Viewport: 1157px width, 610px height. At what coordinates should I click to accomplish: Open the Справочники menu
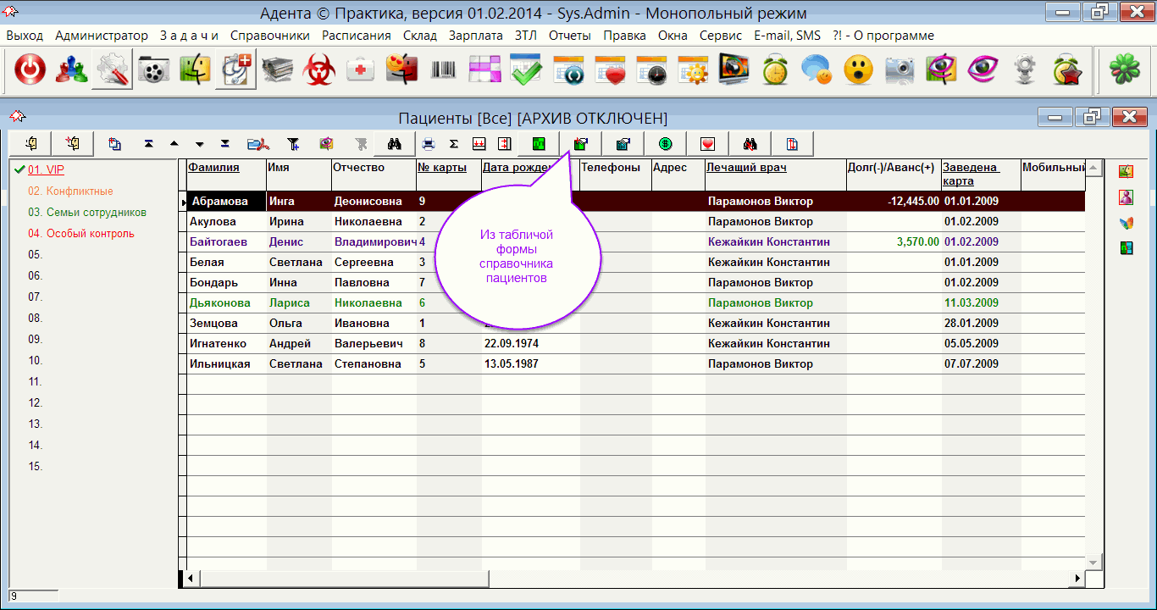coord(269,36)
